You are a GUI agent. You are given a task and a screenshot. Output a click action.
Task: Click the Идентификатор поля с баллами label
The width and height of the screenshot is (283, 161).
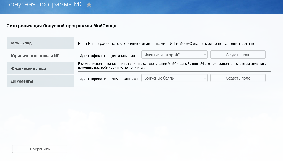(109, 79)
